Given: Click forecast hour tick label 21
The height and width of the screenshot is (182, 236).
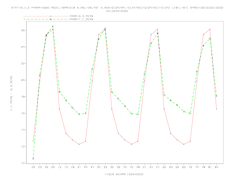Looking at the screenshot, I should (x=79, y=167).
